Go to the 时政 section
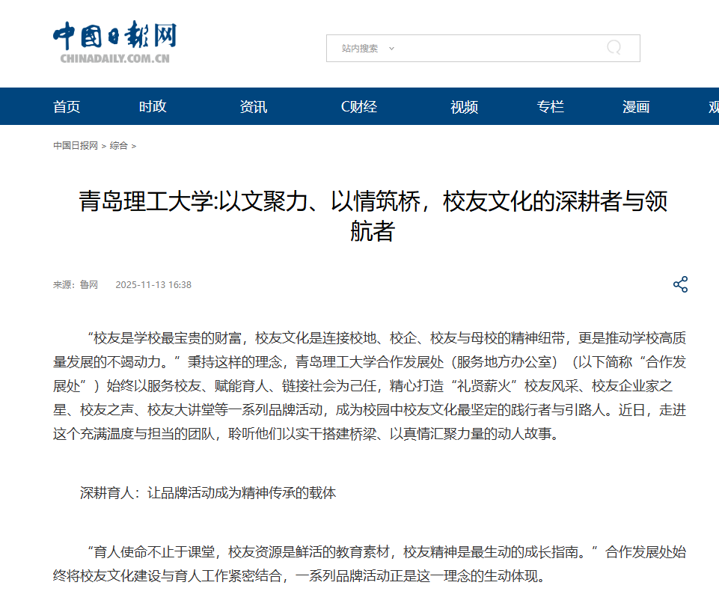The width and height of the screenshot is (719, 615). point(153,107)
